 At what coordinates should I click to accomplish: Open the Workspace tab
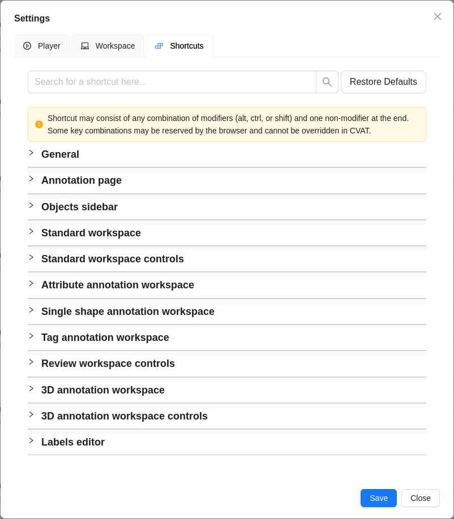pos(108,46)
